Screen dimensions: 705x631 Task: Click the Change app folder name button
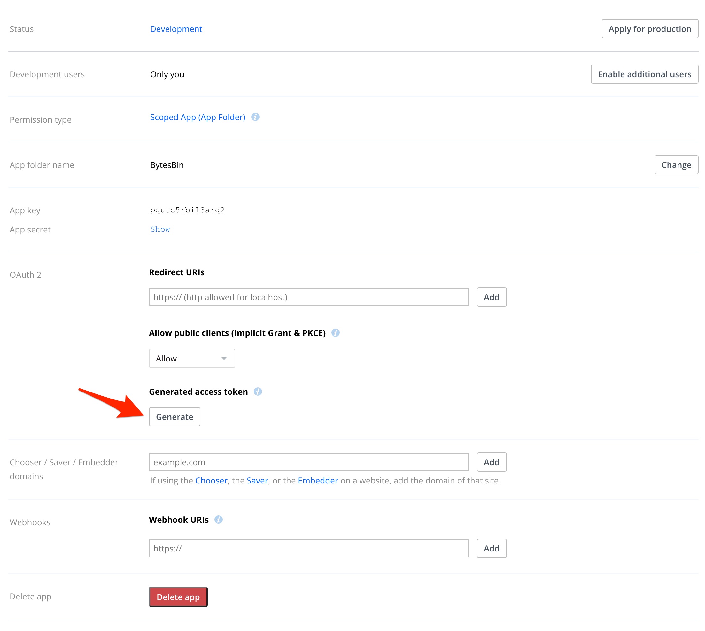(676, 164)
